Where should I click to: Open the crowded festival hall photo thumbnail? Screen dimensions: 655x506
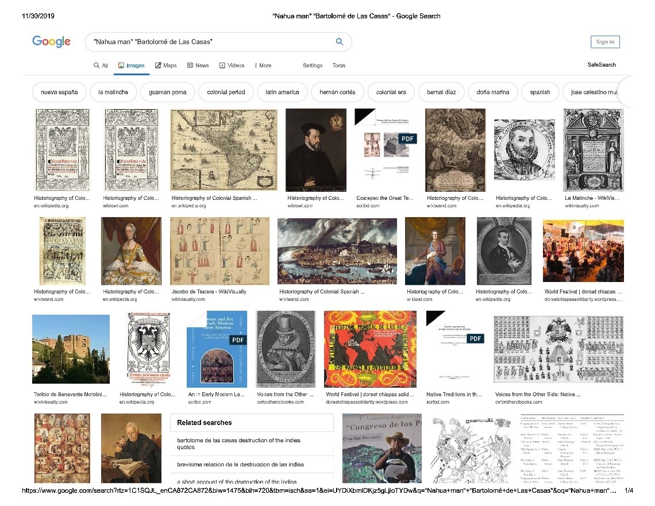(583, 251)
